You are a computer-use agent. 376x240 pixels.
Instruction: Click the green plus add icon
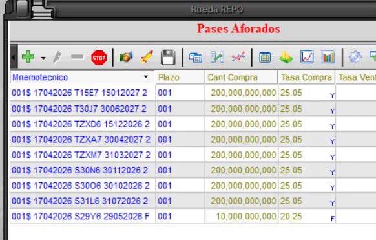point(28,57)
